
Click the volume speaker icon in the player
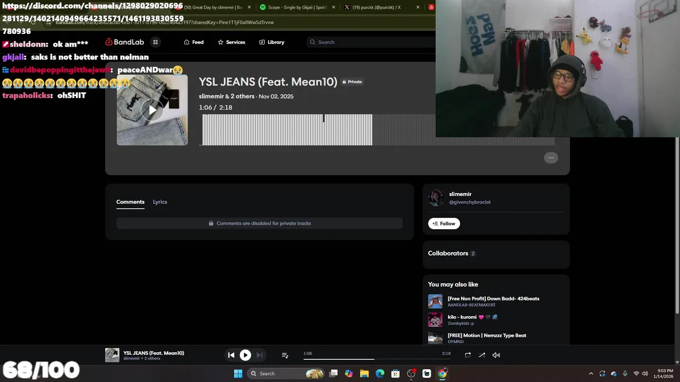[496, 355]
